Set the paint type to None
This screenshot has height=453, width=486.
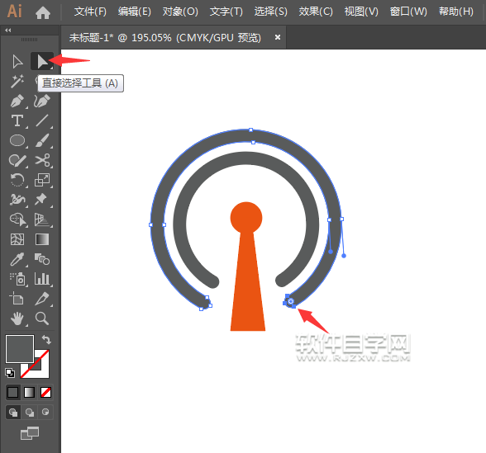tap(46, 393)
